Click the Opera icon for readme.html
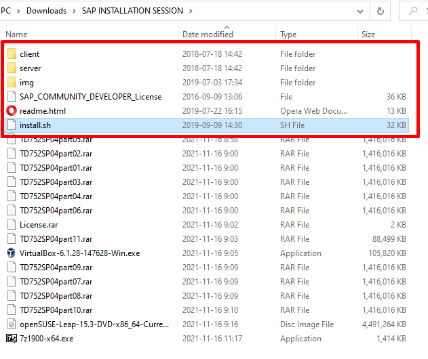This screenshot has height=359, width=428. 12,110
